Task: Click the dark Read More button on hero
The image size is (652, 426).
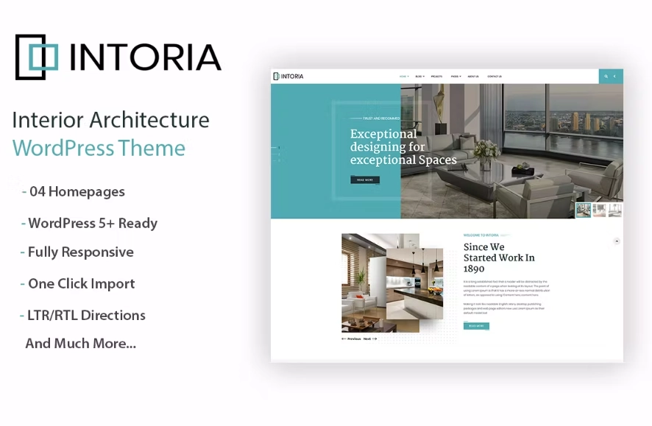Action: (x=365, y=180)
